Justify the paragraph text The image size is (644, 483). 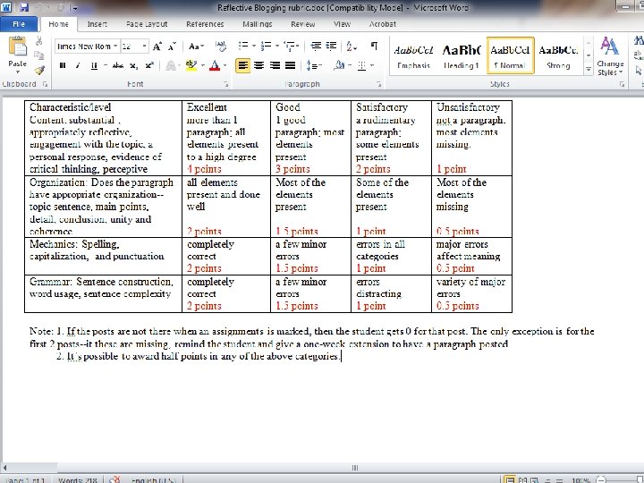(x=291, y=65)
